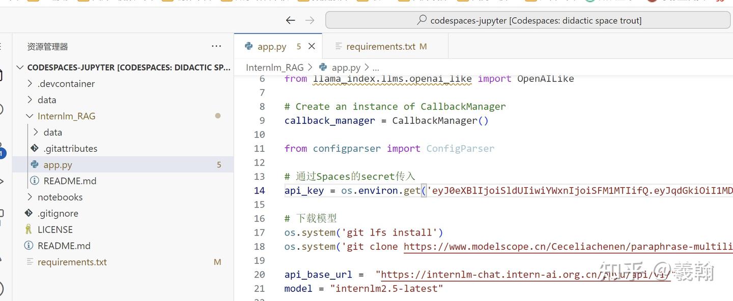
Task: Click the LICENSE file icon
Action: 28,229
